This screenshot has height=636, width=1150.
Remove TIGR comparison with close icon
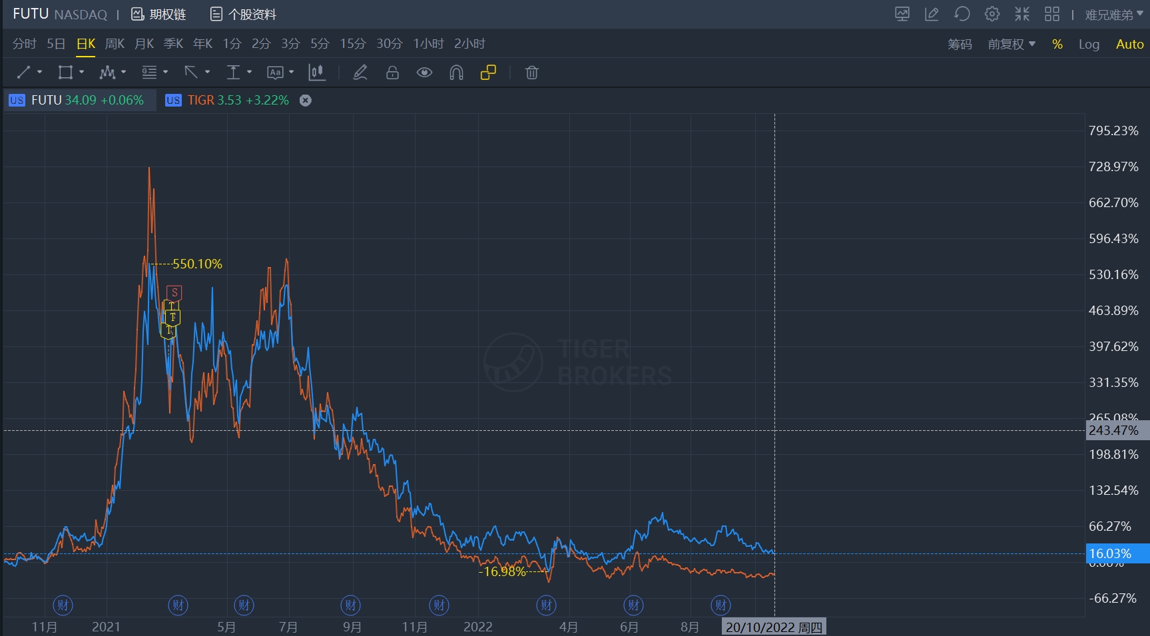pos(306,100)
